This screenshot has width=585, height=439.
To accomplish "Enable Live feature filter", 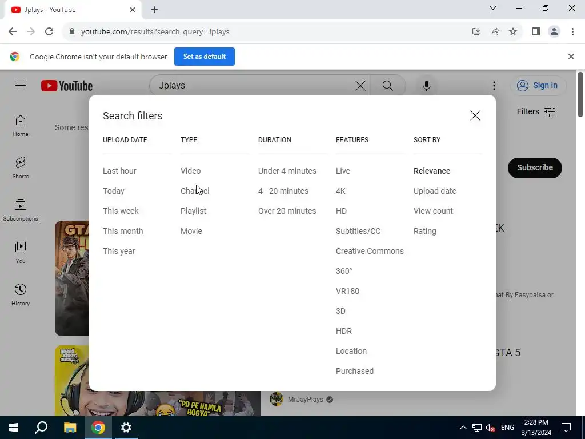I will coord(343,171).
